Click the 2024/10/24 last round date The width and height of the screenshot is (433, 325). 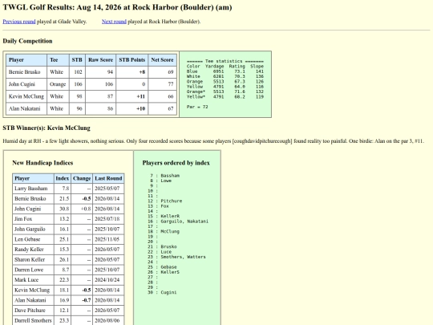click(x=107, y=280)
